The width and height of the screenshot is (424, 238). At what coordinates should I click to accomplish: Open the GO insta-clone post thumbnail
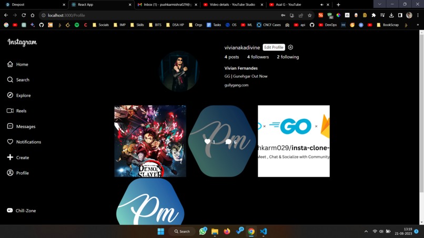294,141
